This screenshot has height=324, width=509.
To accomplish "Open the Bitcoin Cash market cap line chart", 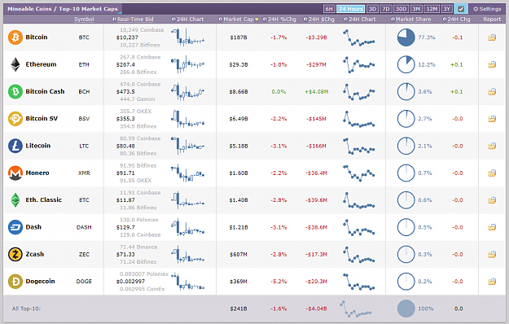I will [x=358, y=91].
